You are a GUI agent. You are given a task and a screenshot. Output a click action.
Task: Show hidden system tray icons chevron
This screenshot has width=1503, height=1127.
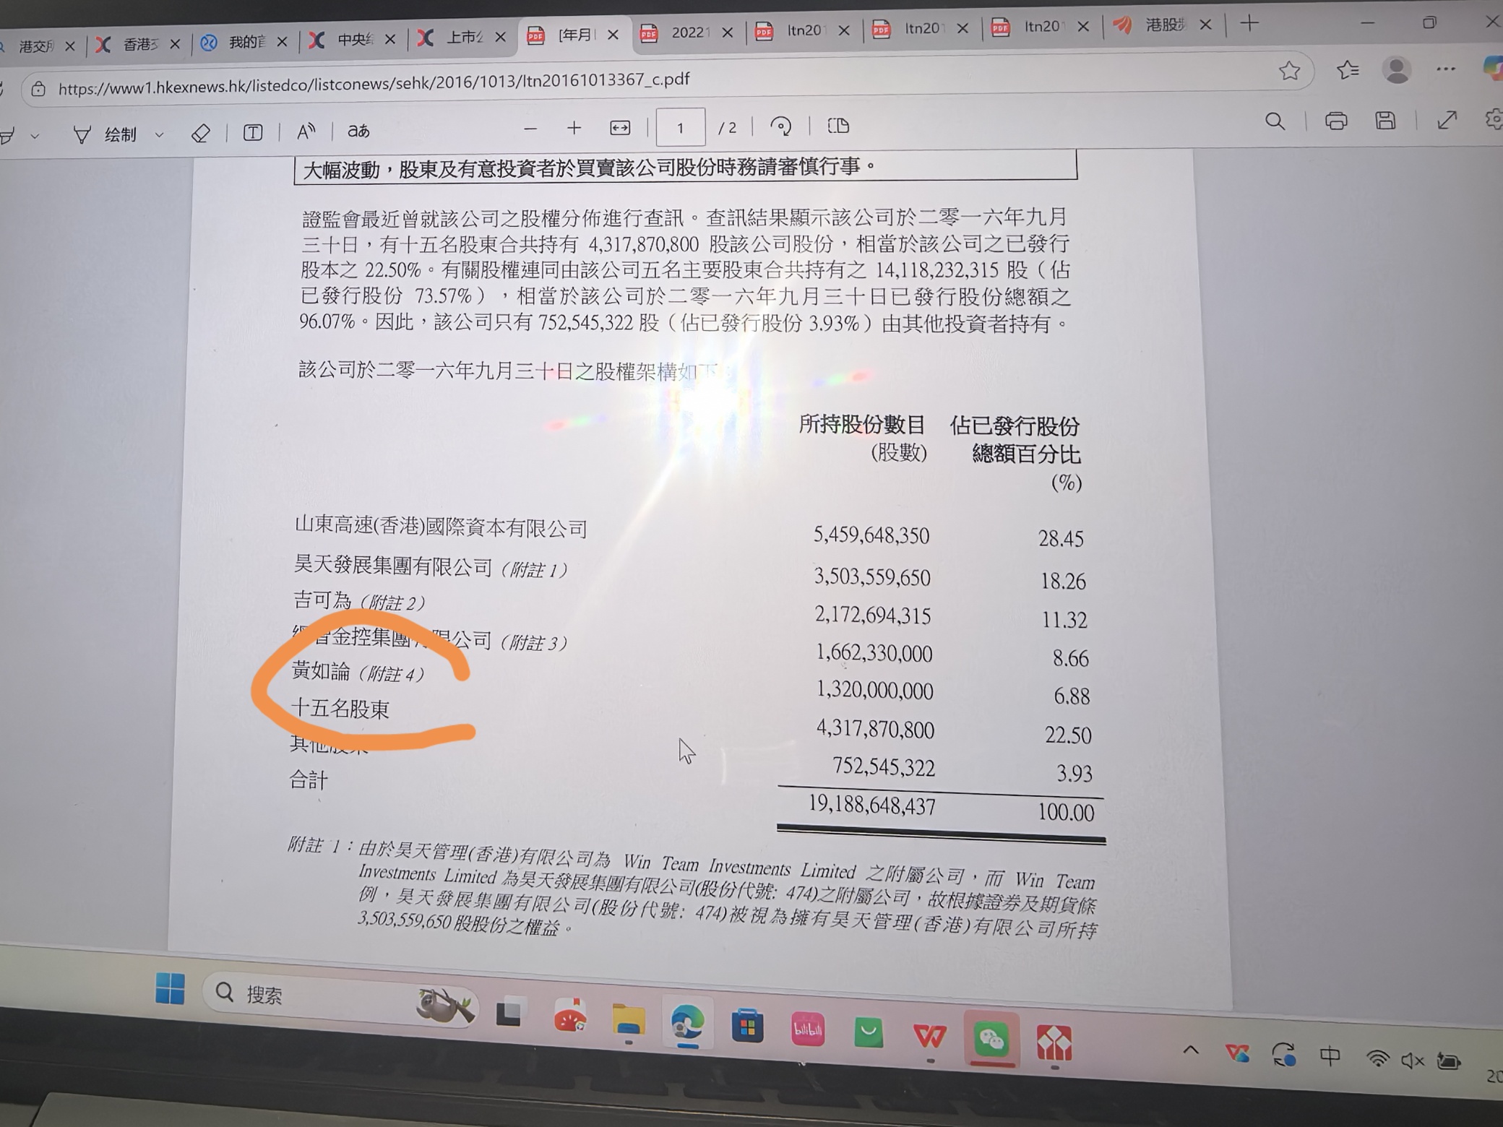tap(1190, 1051)
